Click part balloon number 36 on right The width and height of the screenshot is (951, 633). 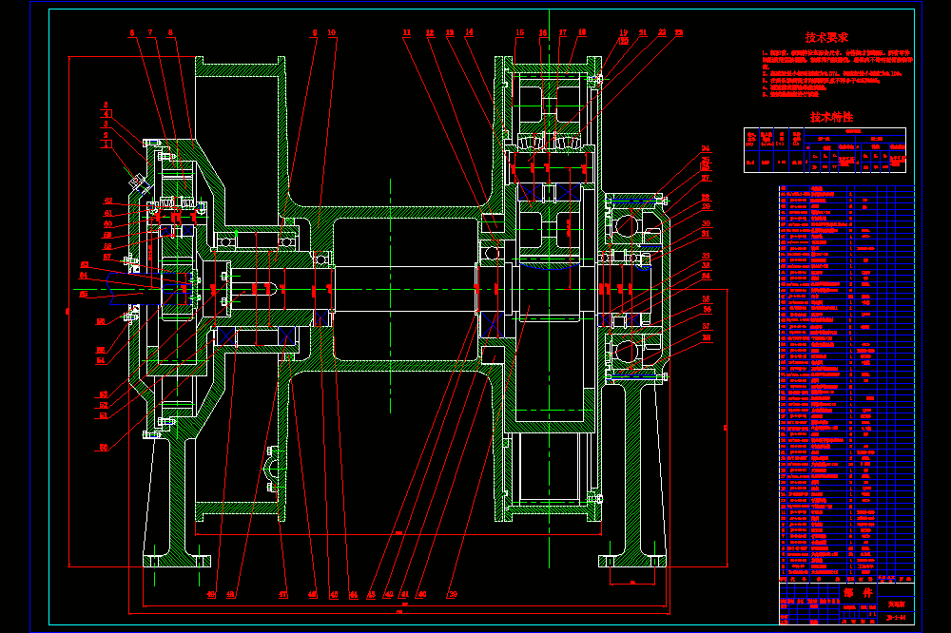coord(707,309)
